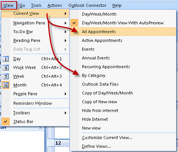Viewport: 178px width, 152px height.
Task: Open the Help menu
Action: coord(117,5)
